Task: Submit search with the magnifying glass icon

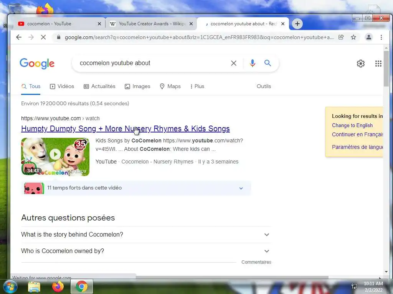Action: [268, 63]
